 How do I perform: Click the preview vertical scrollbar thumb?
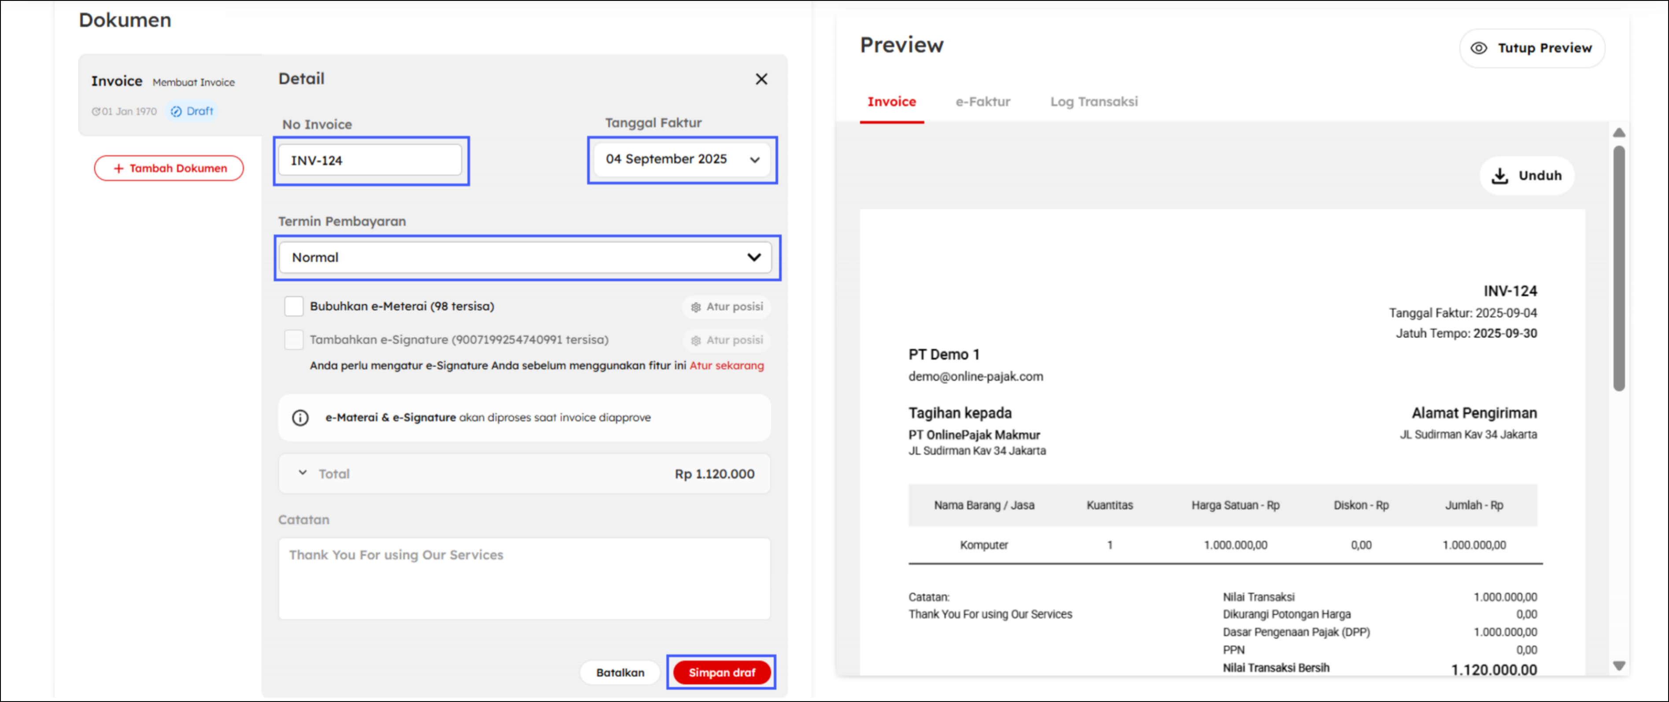(1618, 269)
